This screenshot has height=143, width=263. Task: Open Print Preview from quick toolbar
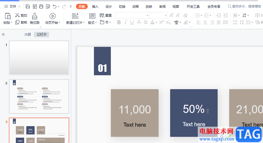tap(48, 6)
